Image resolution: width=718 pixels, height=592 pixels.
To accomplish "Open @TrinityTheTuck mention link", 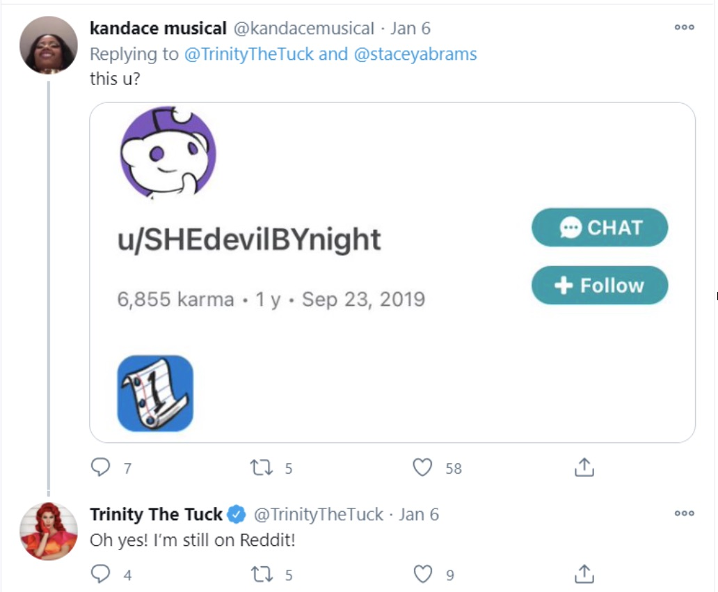I will point(249,54).
